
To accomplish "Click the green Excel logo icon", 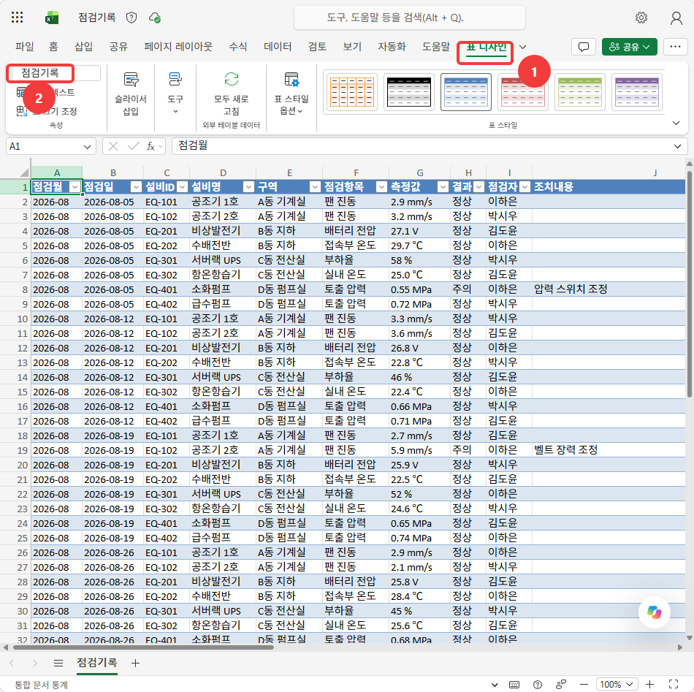I will (52, 18).
